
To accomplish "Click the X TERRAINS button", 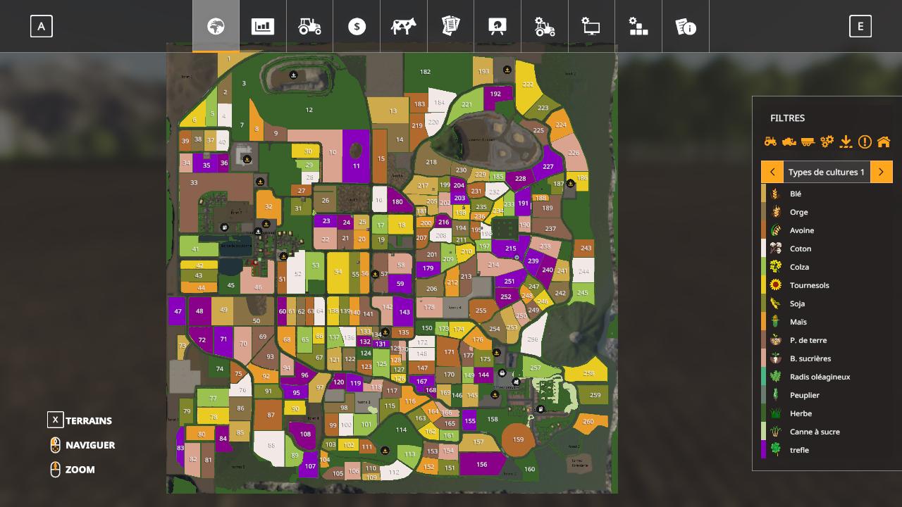I will tap(80, 420).
